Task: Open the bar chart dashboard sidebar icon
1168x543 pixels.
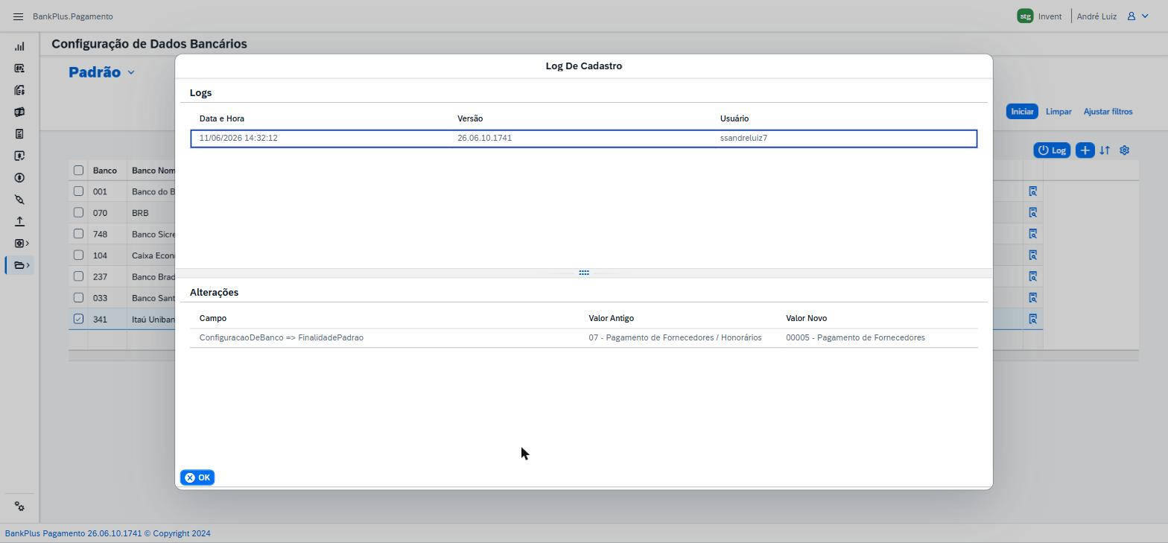Action: tap(19, 46)
